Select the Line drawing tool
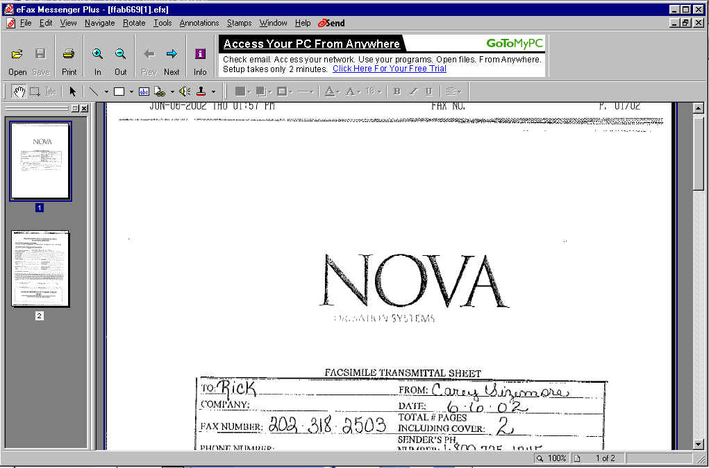 (94, 92)
